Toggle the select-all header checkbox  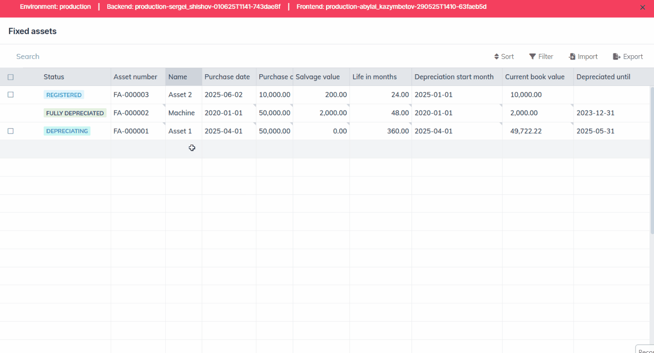click(11, 77)
